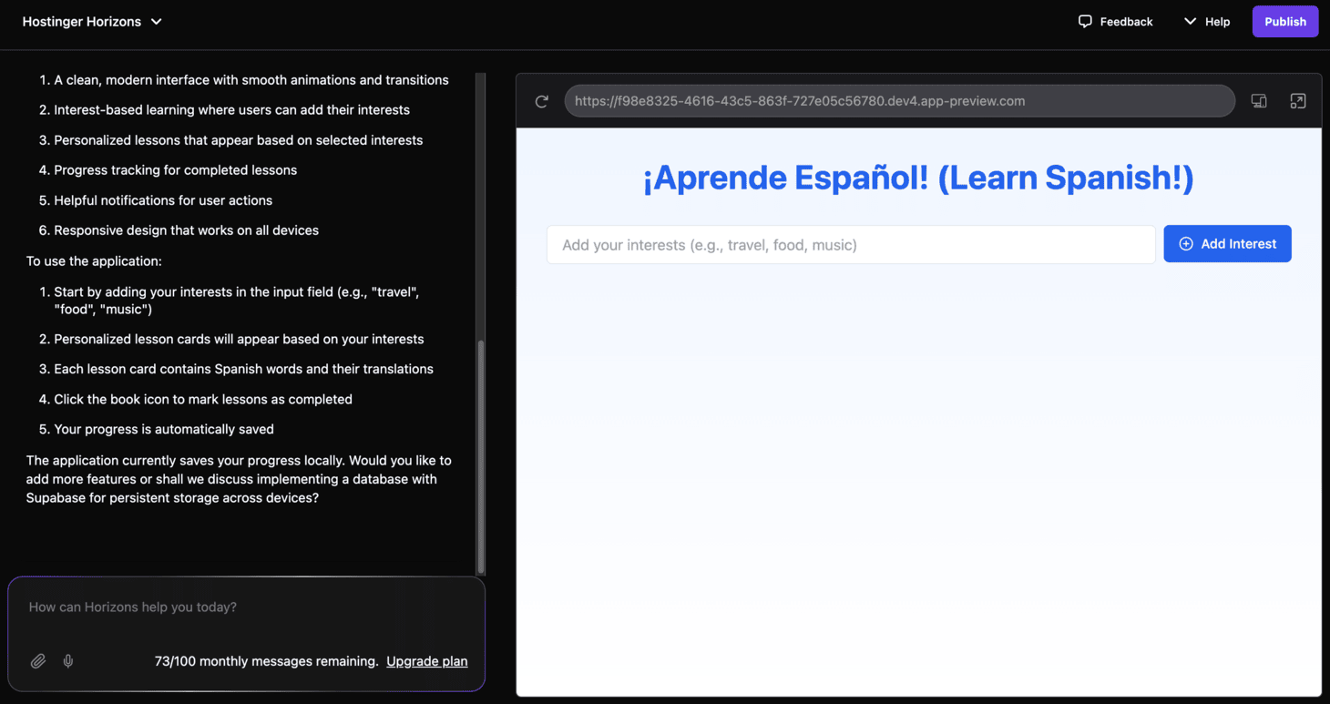
Task: Click the Add Interest button
Action: (1227, 243)
